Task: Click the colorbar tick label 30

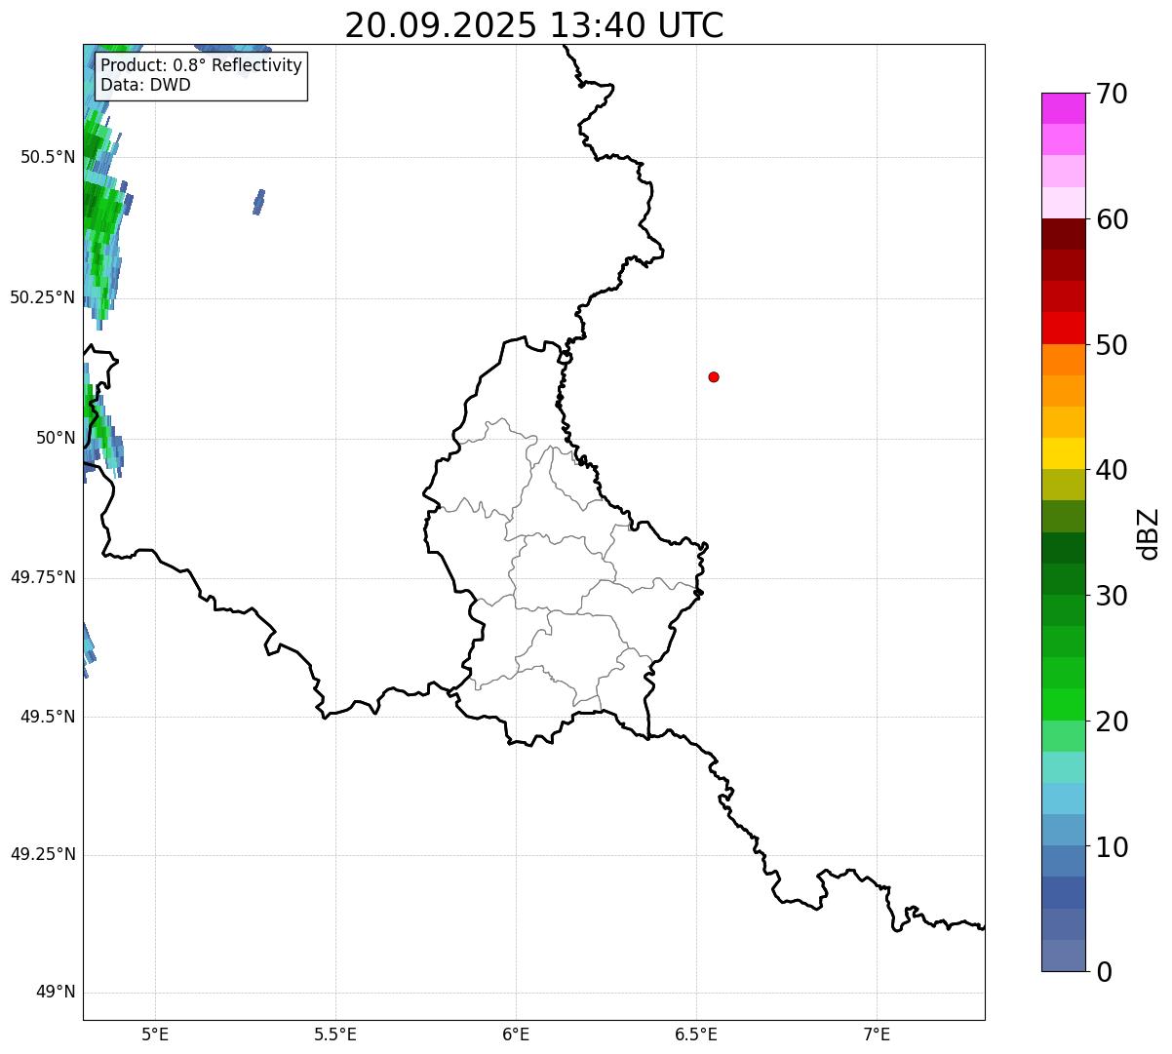Action: tap(1113, 596)
